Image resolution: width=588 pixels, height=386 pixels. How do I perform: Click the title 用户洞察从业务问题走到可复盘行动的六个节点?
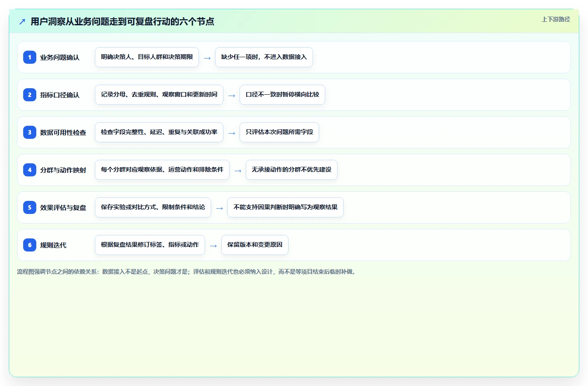pyautogui.click(x=122, y=22)
